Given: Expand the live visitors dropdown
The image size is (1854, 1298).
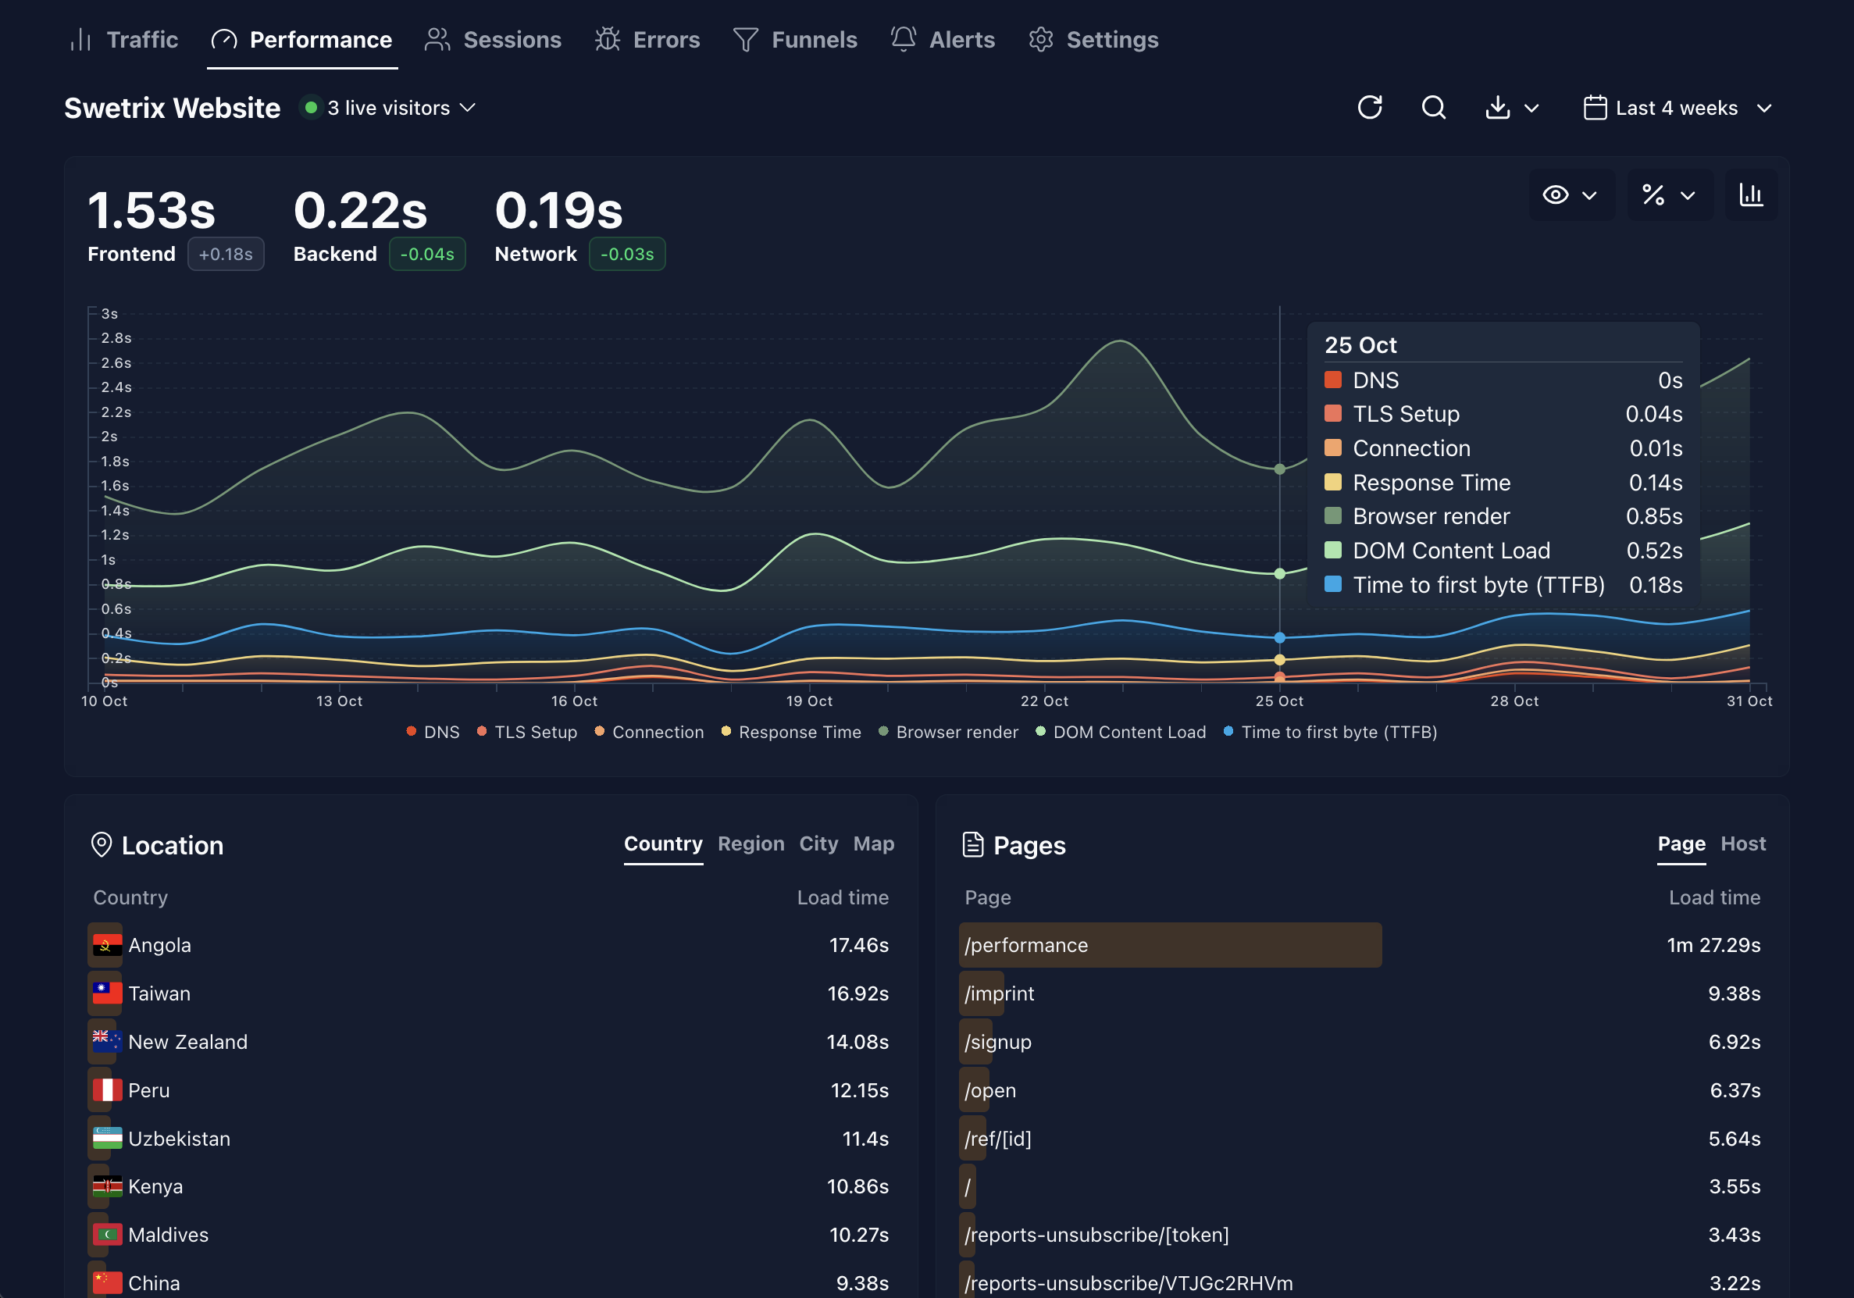Looking at the screenshot, I should coord(389,108).
